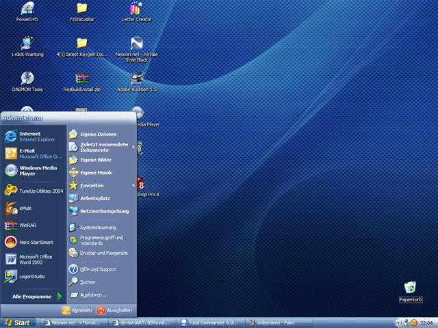Select the latest.Keygen folder on desktop
Viewport: 438px width, 328px height.
tap(82, 47)
